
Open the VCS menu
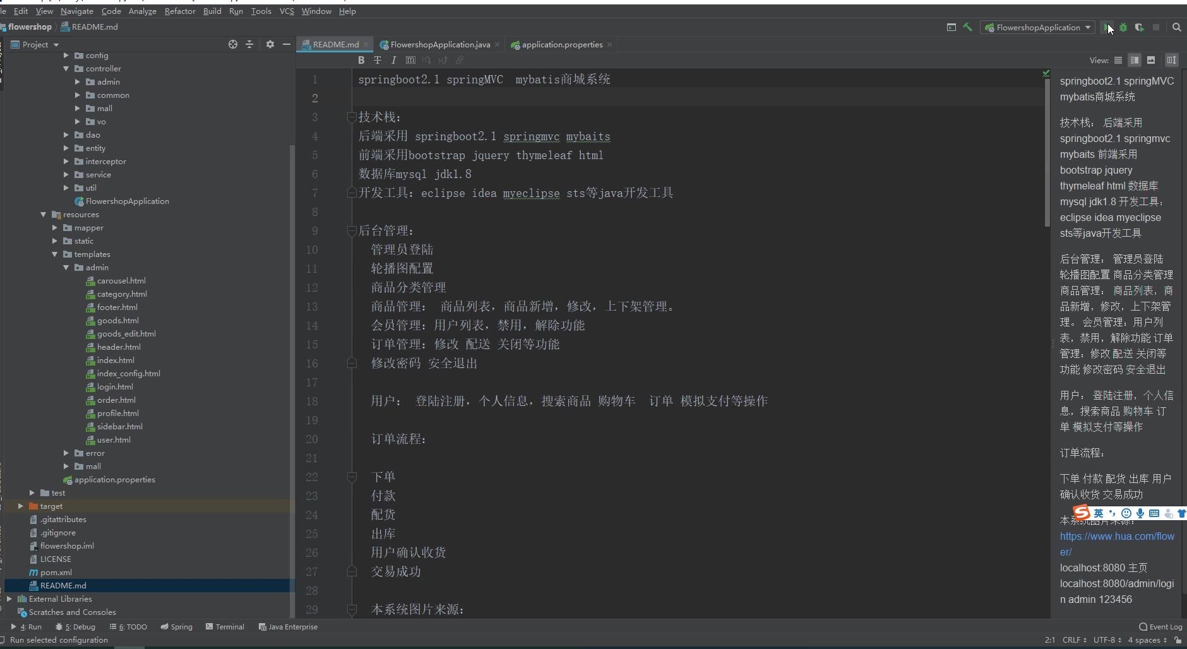(x=287, y=11)
